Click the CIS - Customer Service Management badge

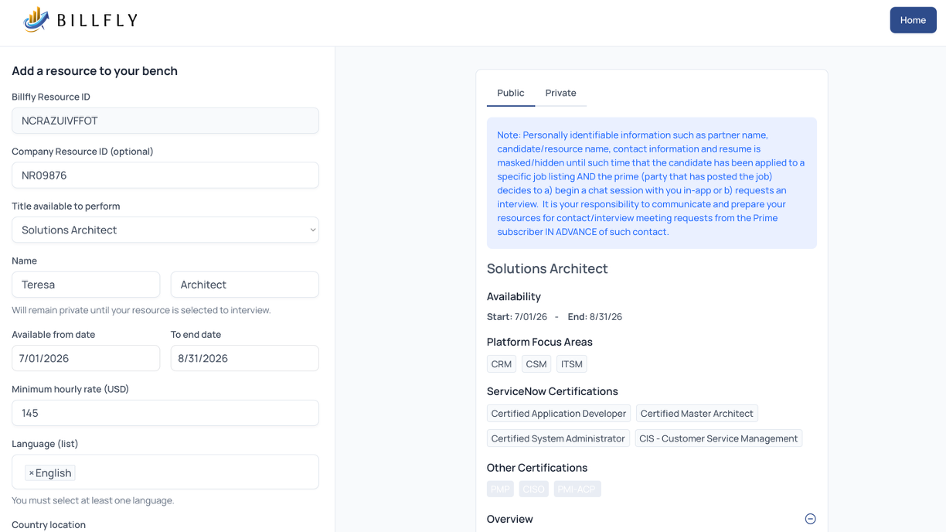click(718, 438)
